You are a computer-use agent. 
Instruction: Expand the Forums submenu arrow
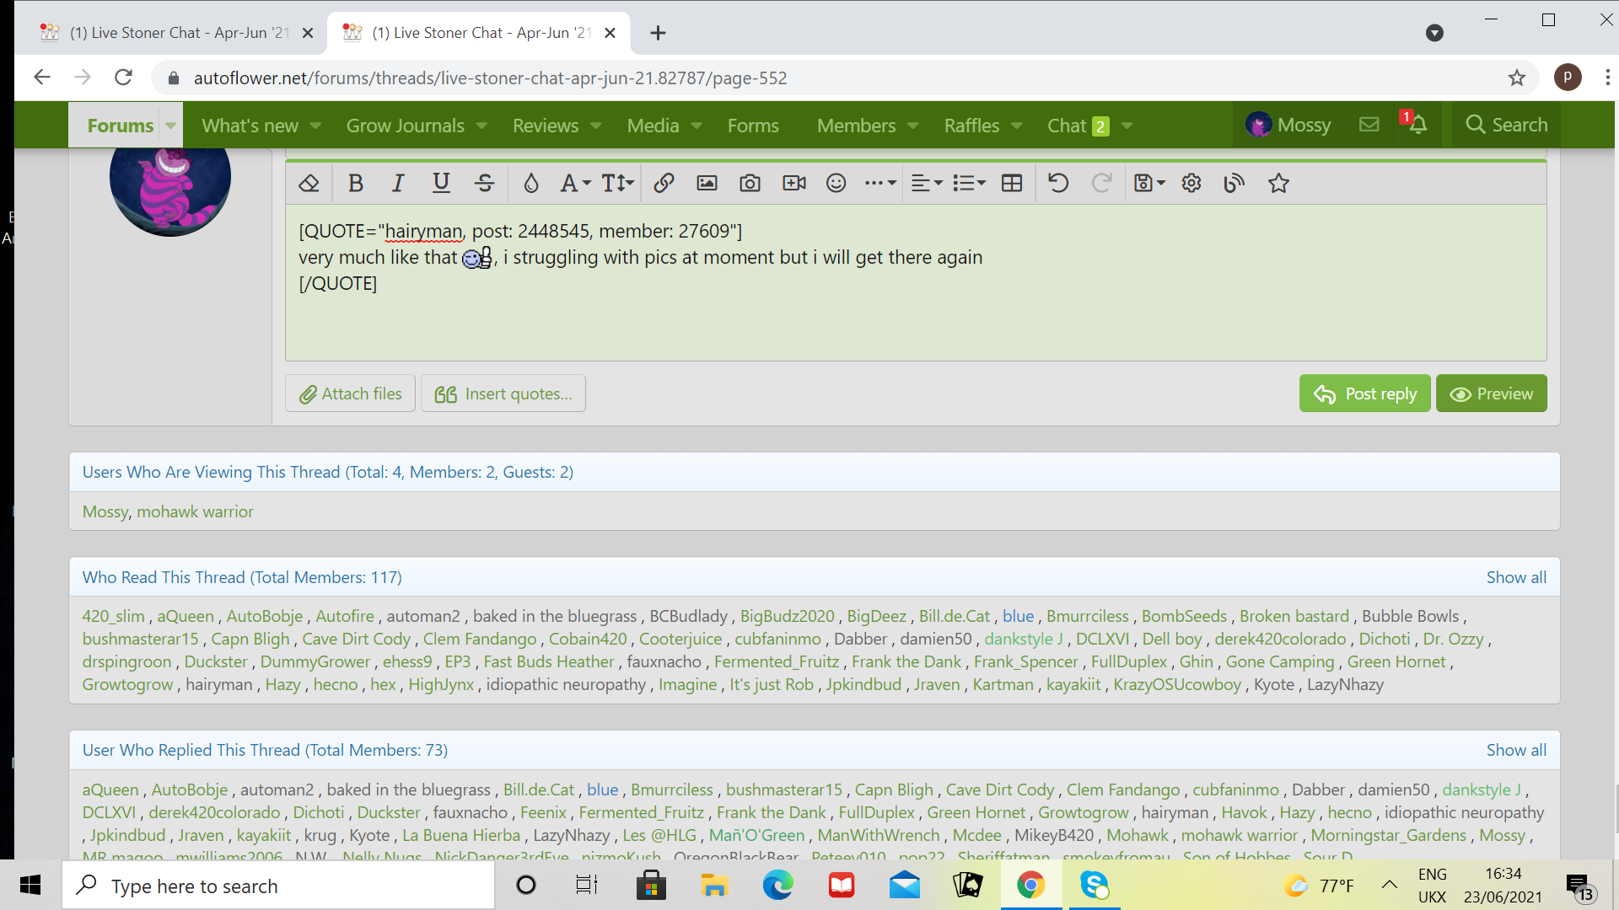[x=170, y=126]
